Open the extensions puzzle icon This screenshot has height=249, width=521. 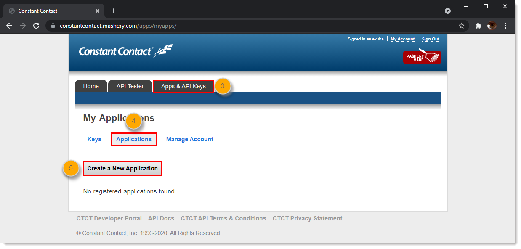point(478,26)
